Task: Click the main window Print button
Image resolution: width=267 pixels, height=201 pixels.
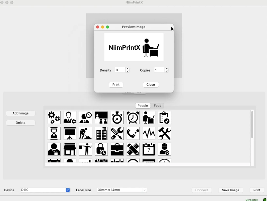Action: (257, 190)
